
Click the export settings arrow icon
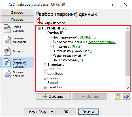click(x=126, y=96)
